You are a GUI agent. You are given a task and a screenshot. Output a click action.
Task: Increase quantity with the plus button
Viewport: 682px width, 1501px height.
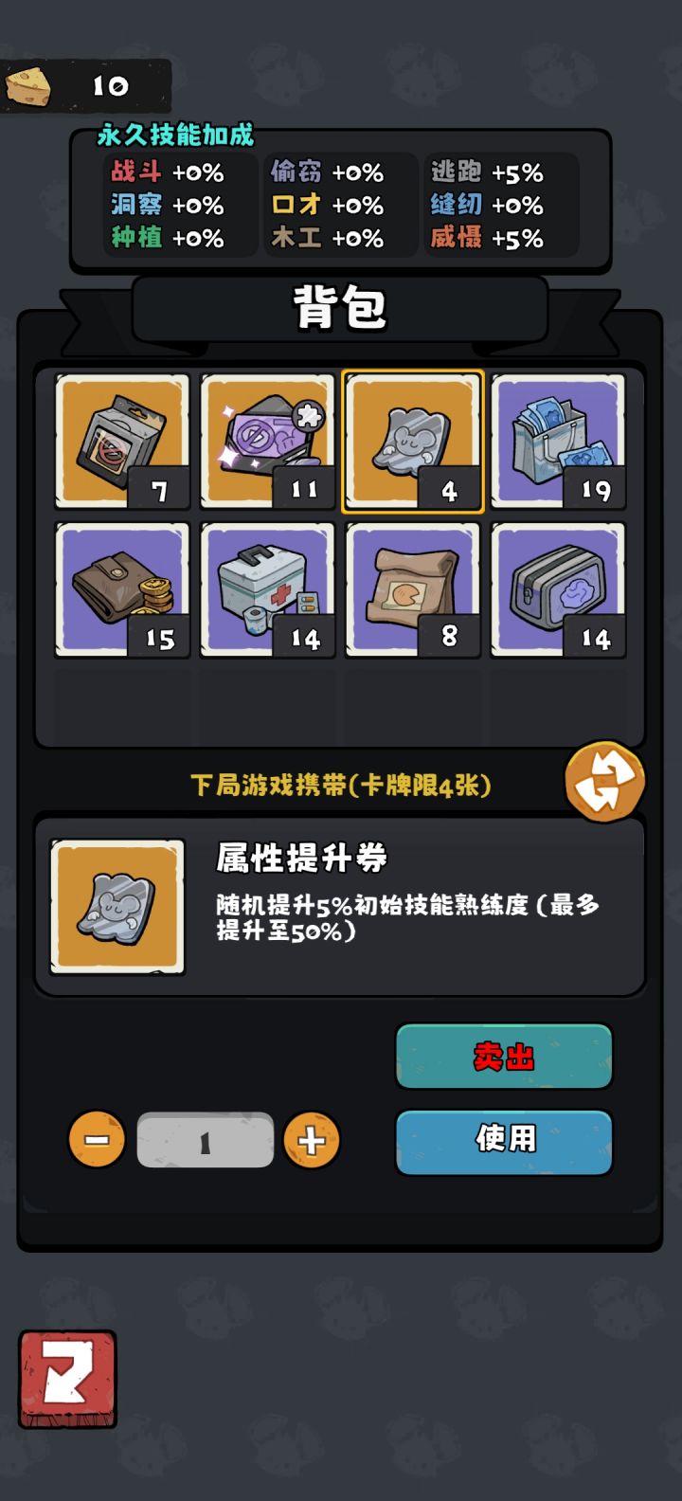312,1140
